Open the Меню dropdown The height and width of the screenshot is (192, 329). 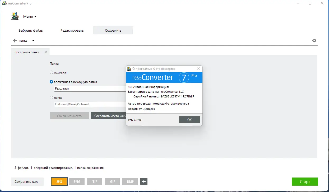[x=30, y=17]
